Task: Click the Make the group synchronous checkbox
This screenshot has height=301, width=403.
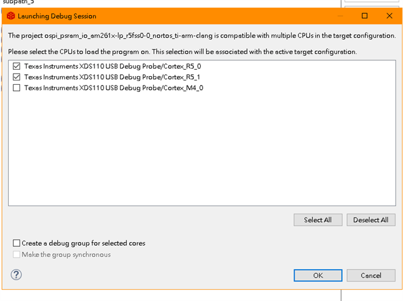Action: point(16,254)
